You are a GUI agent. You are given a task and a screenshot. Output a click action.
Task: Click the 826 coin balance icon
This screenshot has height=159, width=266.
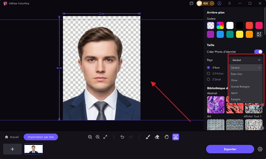199,3
